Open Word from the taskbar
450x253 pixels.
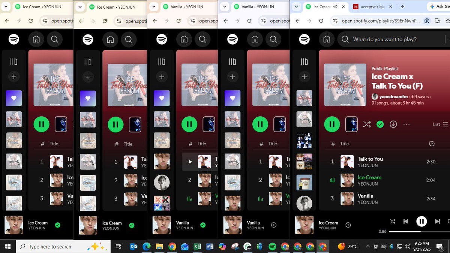pyautogui.click(x=210, y=246)
